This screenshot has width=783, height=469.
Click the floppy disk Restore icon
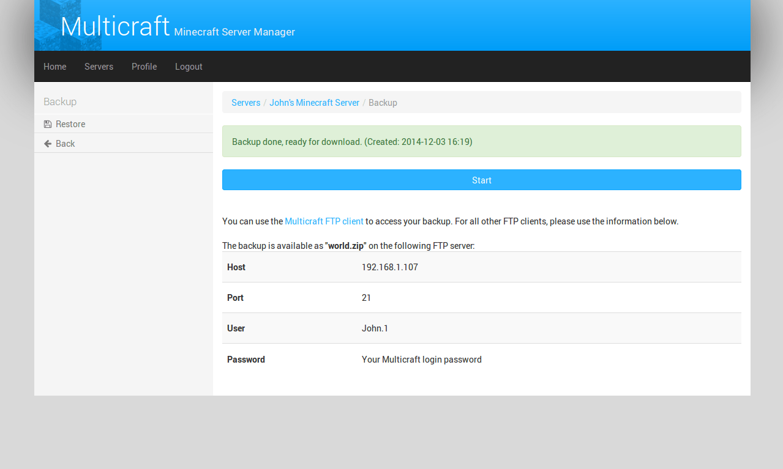click(x=48, y=124)
